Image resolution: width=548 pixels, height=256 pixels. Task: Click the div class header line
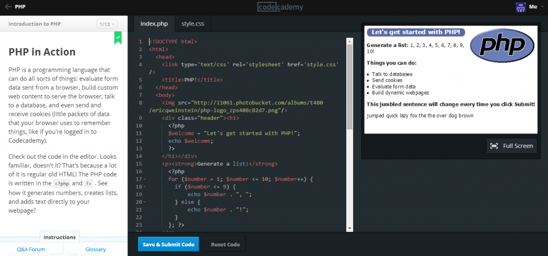coord(199,118)
